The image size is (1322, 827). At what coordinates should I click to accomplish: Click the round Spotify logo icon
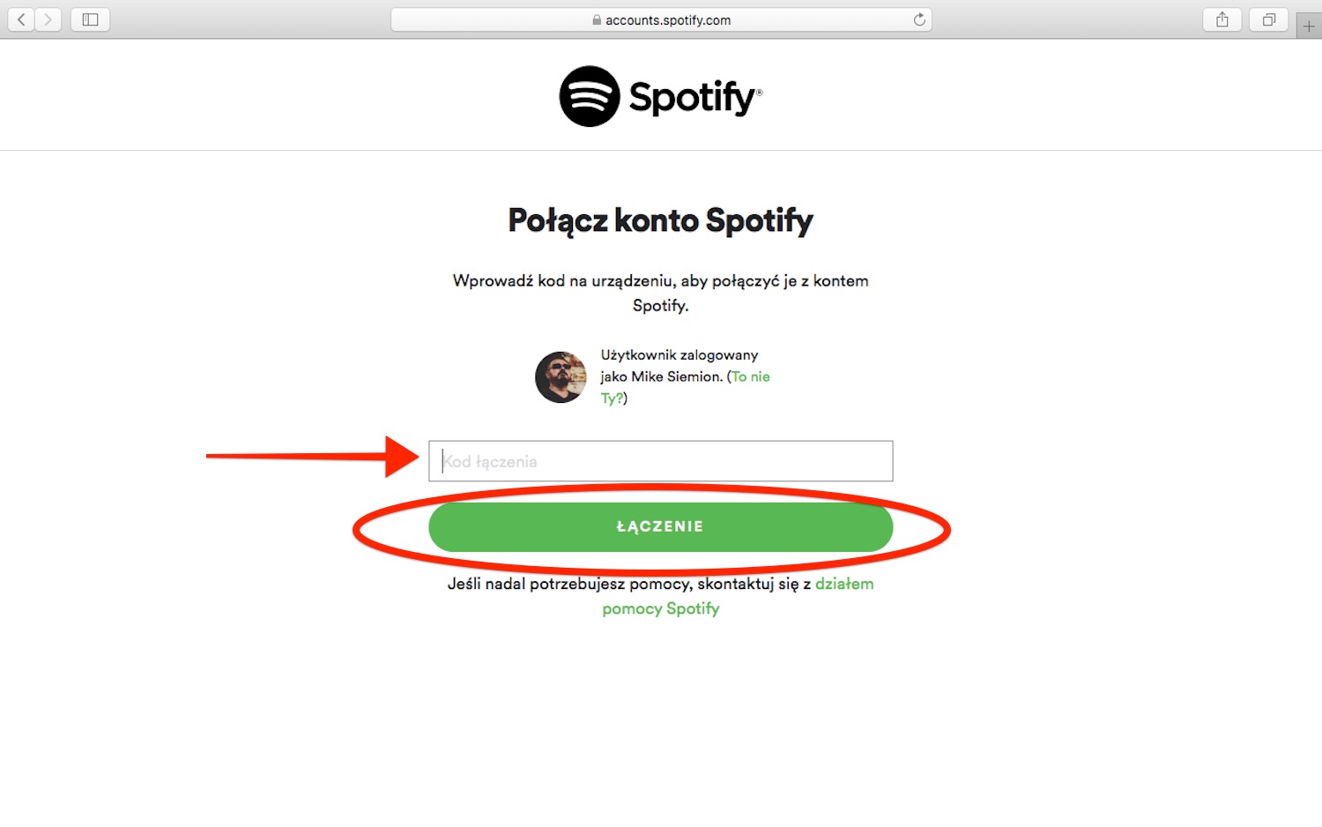point(590,96)
